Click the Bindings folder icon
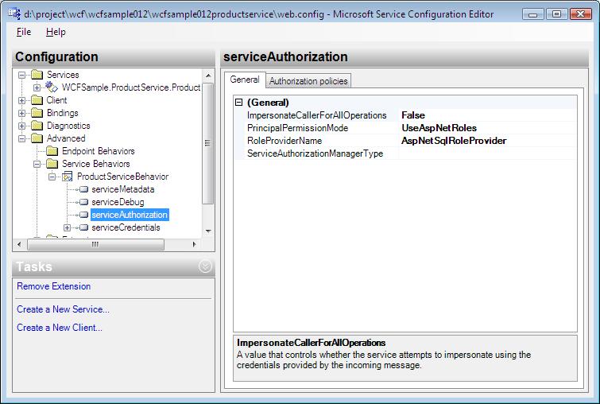The height and width of the screenshot is (404, 600). (x=37, y=113)
